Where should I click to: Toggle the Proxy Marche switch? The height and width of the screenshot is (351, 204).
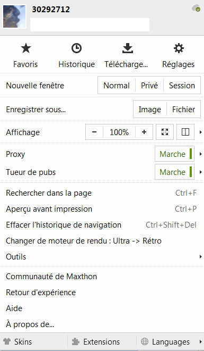[x=174, y=154]
